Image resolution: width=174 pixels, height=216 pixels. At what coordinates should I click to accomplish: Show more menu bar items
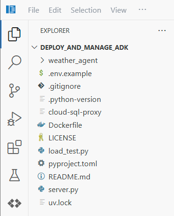[142, 9]
